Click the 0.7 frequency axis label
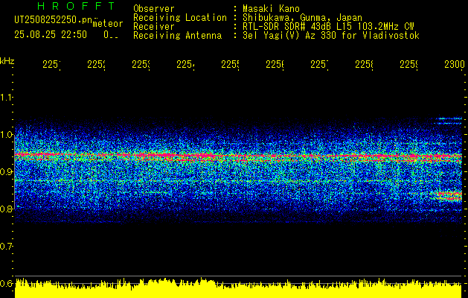The width and height of the screenshot is (468, 298). (x=7, y=247)
